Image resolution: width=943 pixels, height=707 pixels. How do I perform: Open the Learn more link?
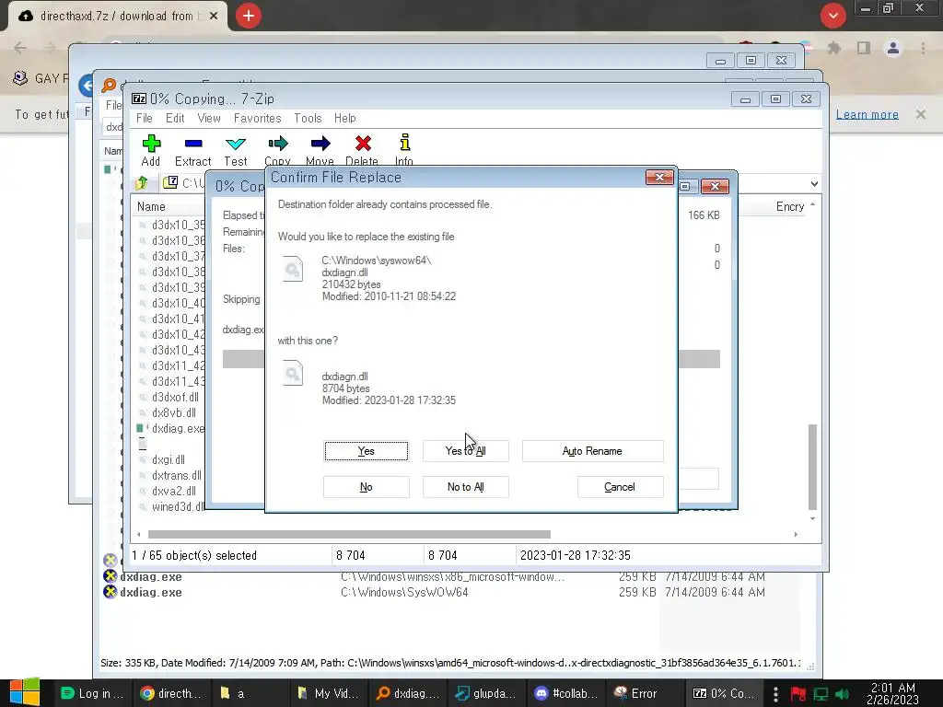pyautogui.click(x=867, y=114)
